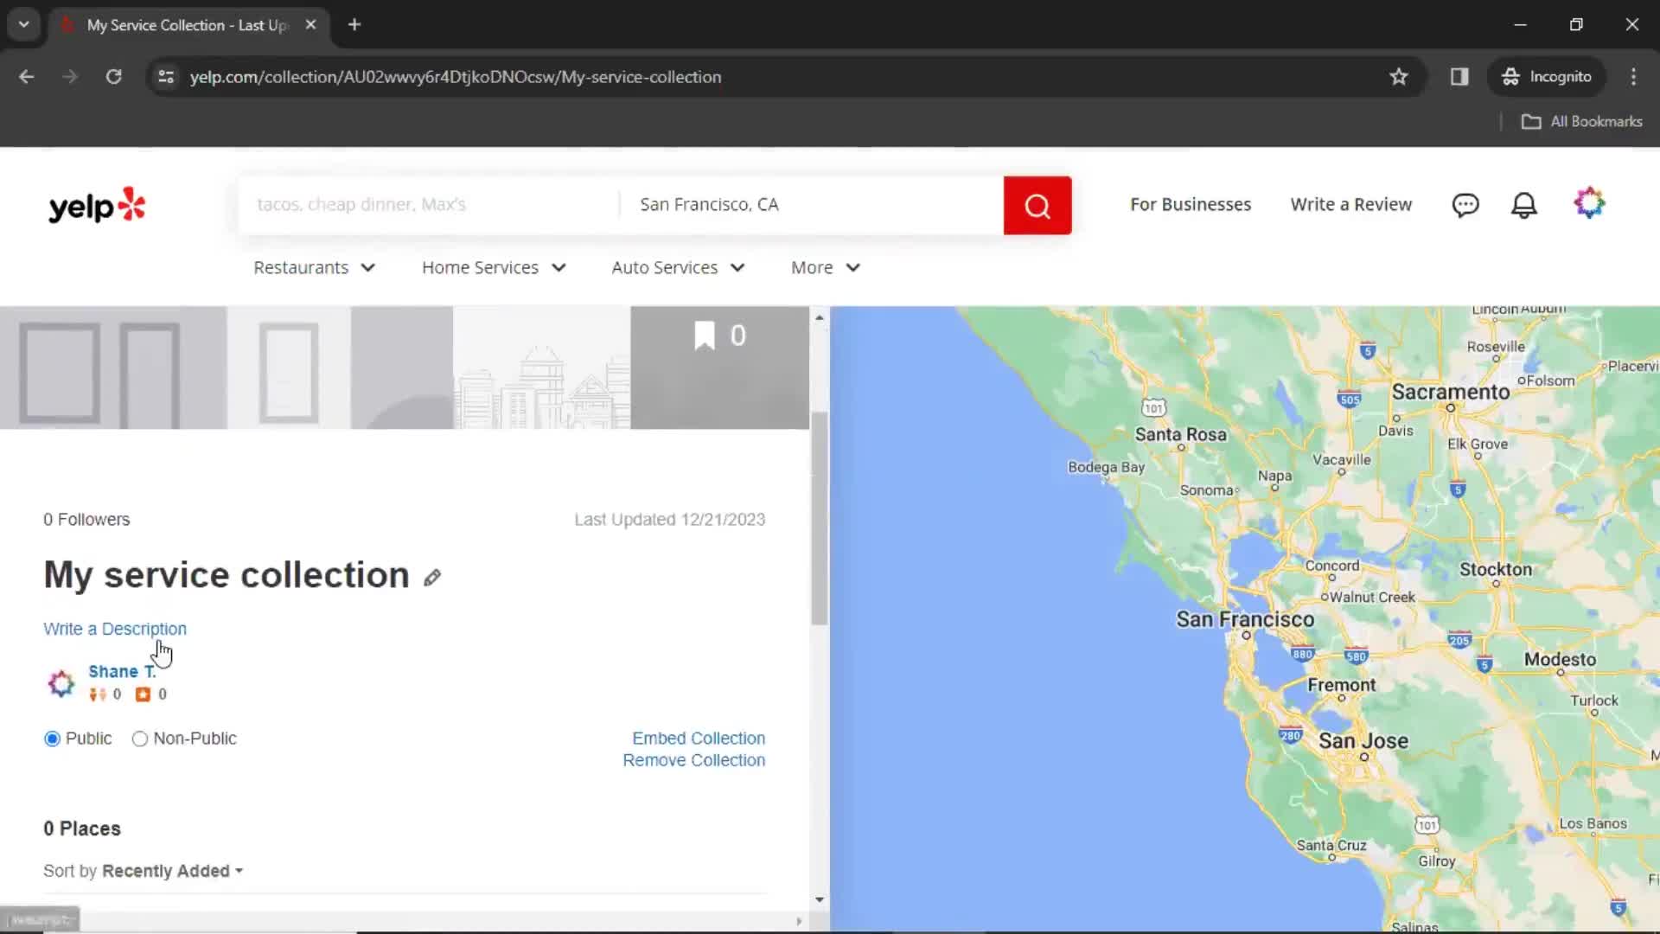Image resolution: width=1660 pixels, height=934 pixels.
Task: Expand the Restaurants menu
Action: 314,268
